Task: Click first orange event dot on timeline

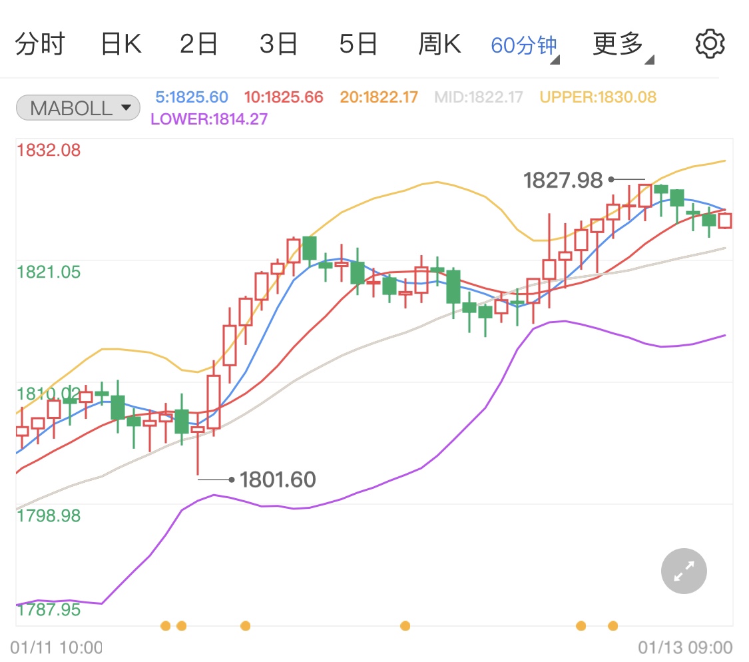Action: [165, 625]
